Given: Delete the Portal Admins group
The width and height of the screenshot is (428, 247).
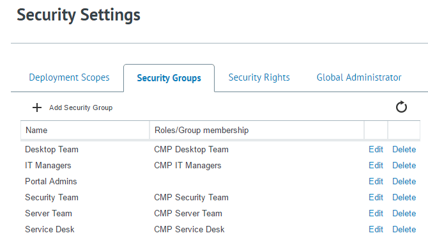Looking at the screenshot, I should tap(404, 181).
